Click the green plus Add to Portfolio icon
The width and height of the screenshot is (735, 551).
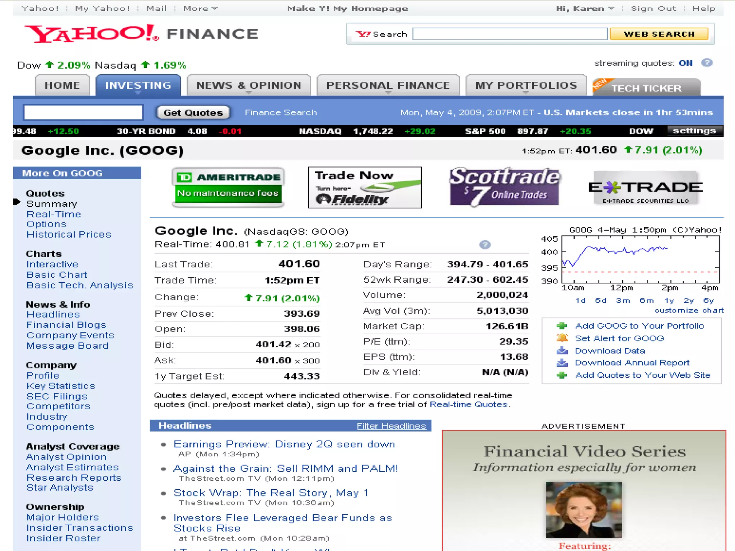point(562,326)
